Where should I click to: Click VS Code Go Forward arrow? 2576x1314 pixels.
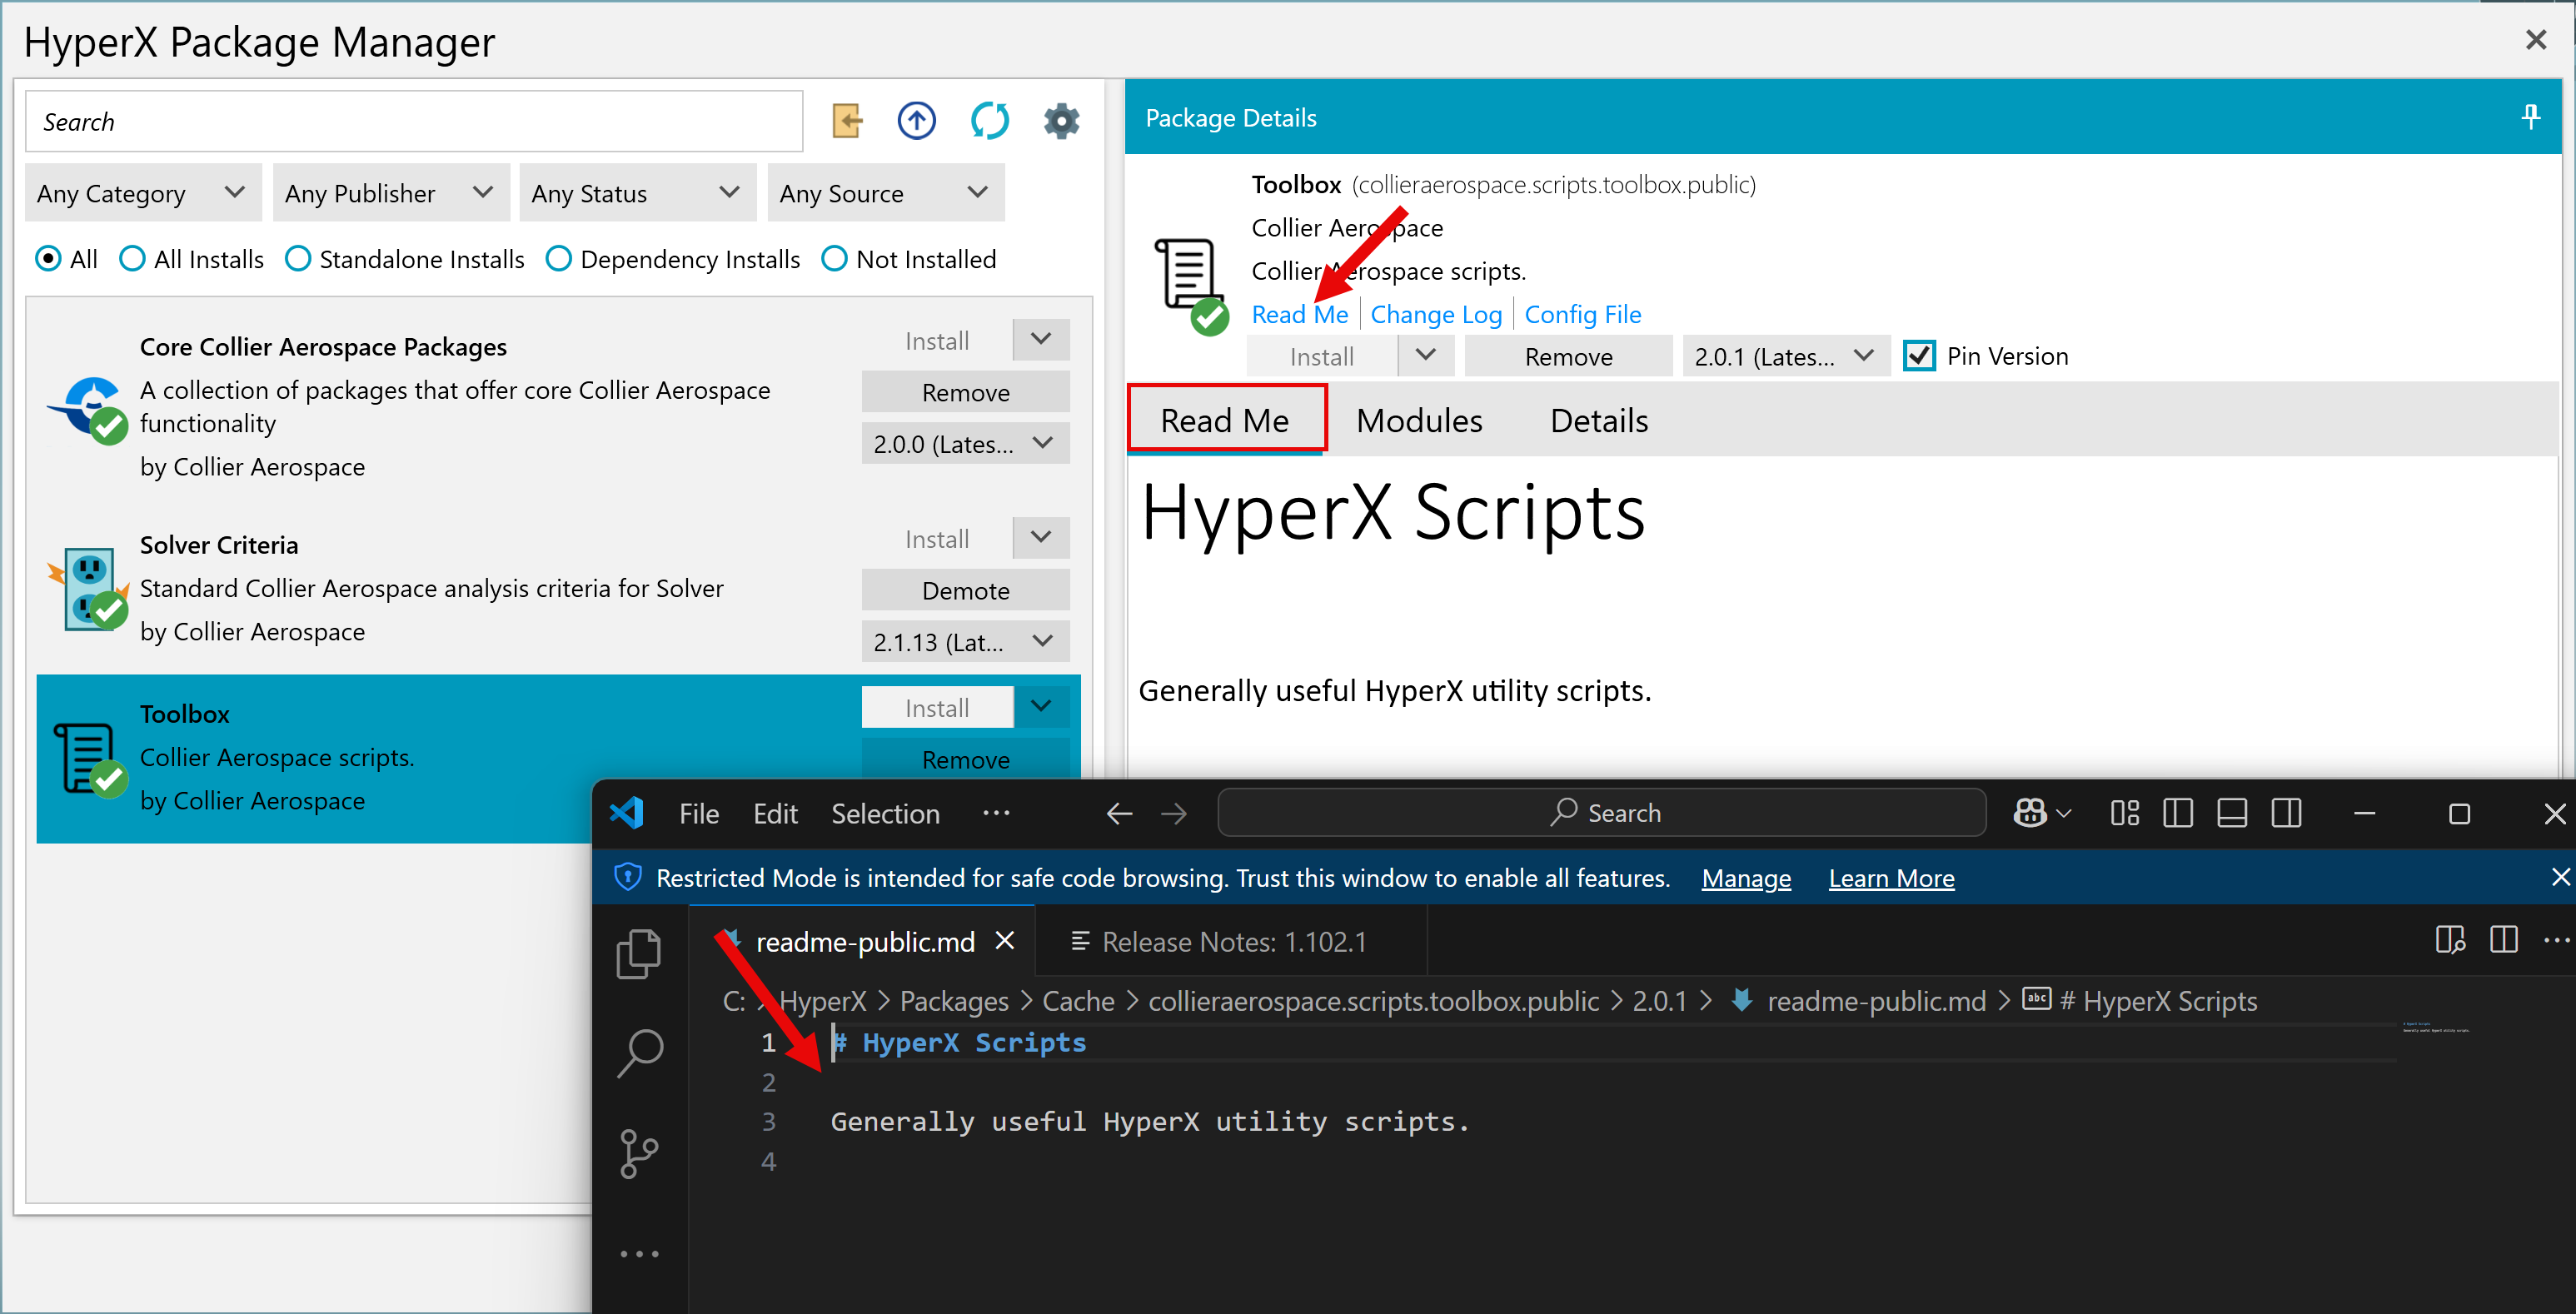coord(1174,813)
